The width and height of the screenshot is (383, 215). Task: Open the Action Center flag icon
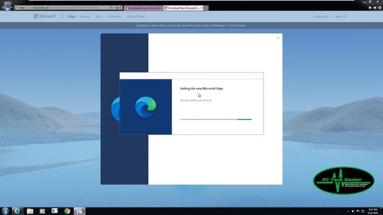point(358,211)
